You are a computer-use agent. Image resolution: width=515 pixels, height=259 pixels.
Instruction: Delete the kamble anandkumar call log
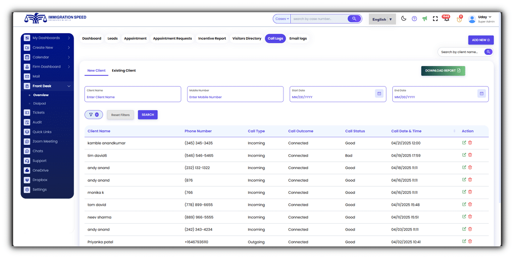pos(470,143)
